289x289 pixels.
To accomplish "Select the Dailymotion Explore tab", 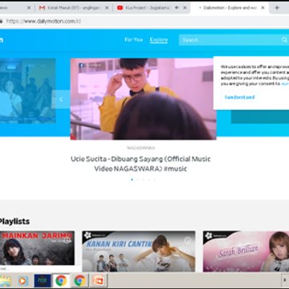I will [230, 8].
